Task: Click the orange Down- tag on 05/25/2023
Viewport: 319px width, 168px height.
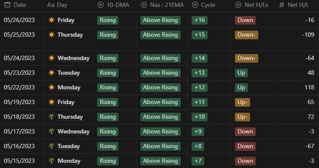Action: (247, 35)
